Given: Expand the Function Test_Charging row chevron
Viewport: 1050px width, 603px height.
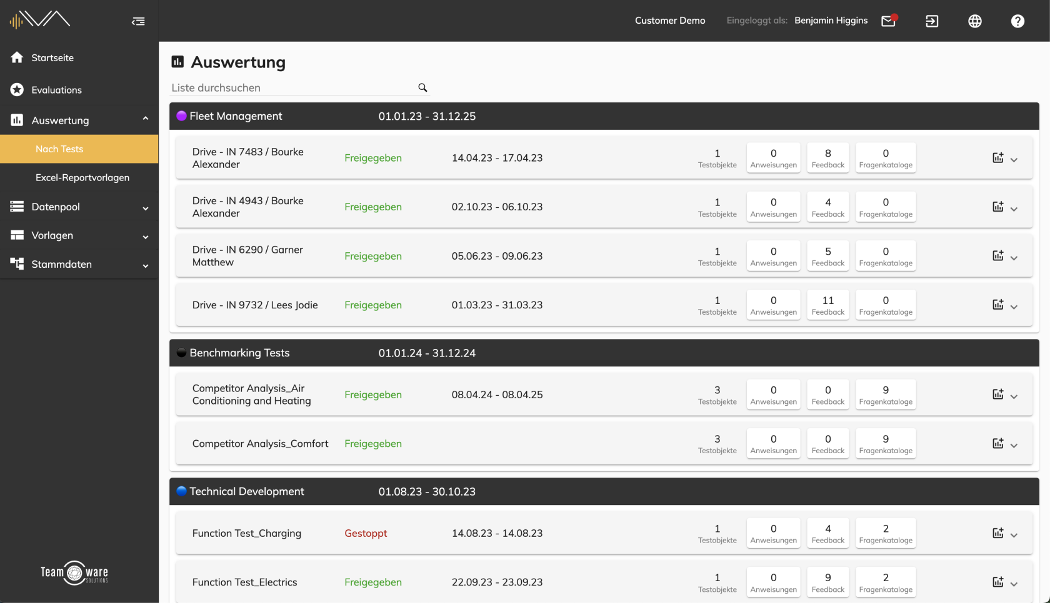Looking at the screenshot, I should coord(1014,535).
